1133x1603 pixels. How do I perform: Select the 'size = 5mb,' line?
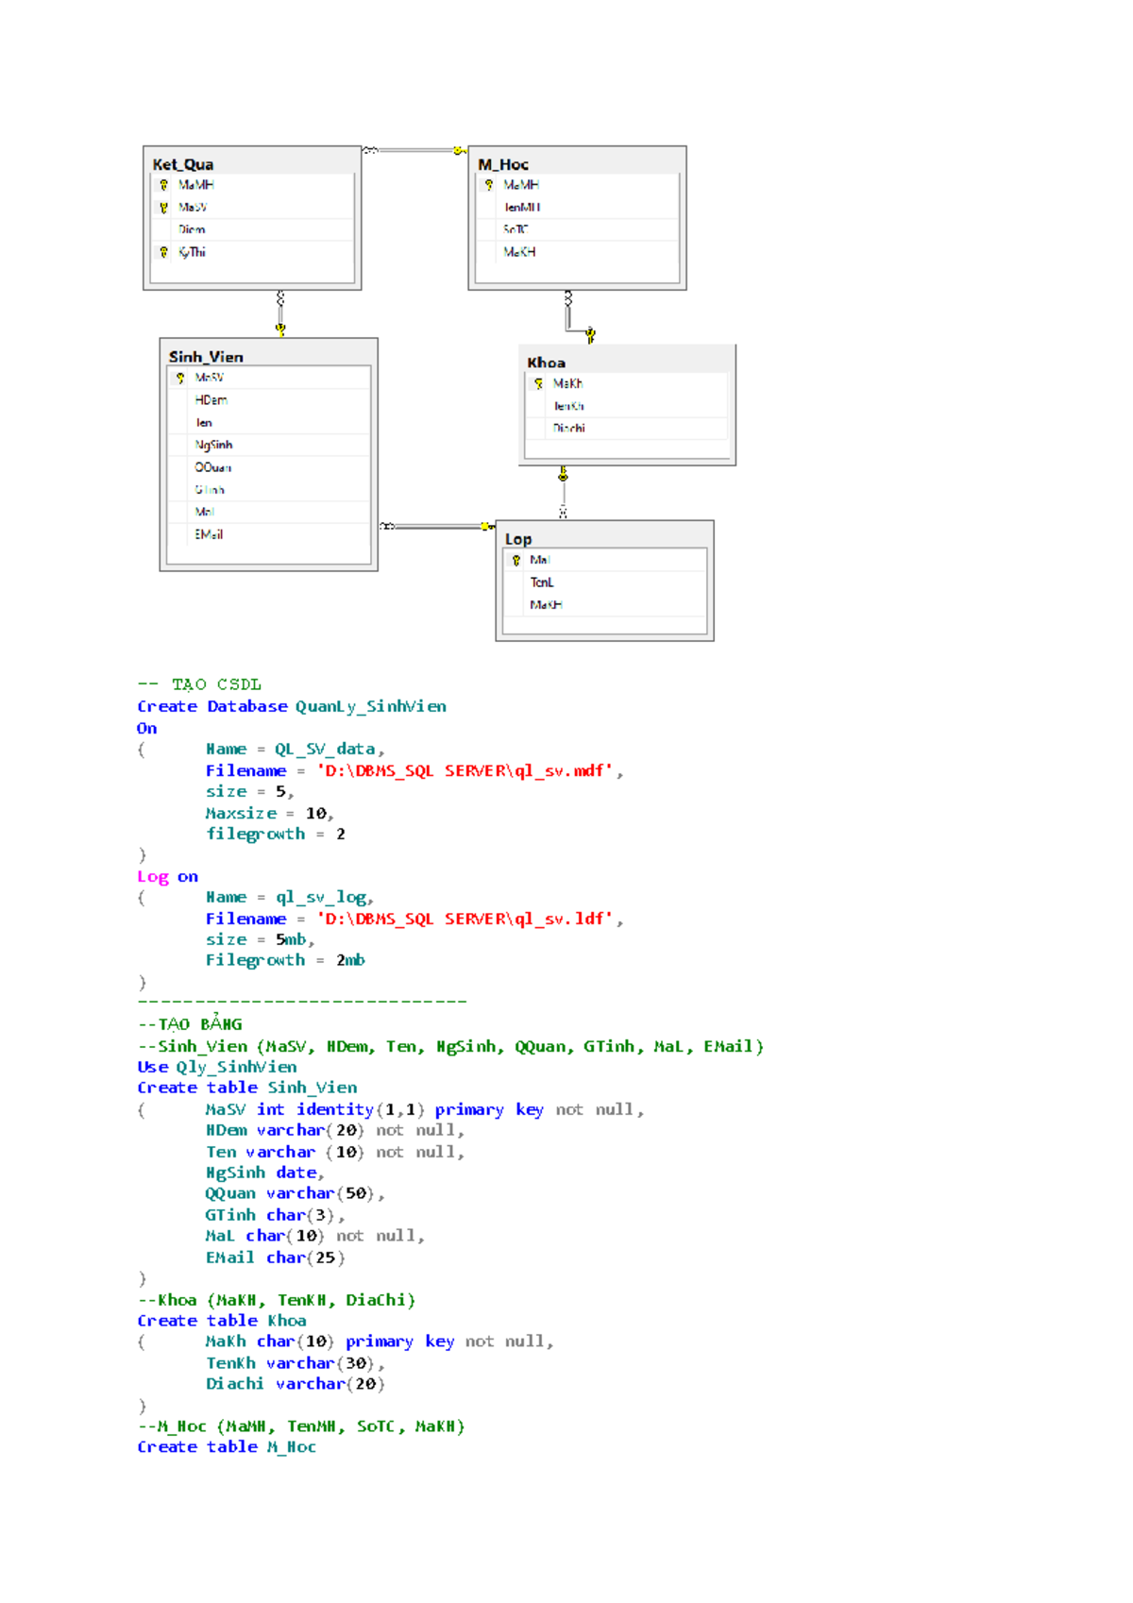point(261,939)
